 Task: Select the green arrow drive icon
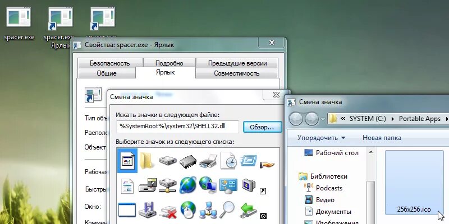pyautogui.click(x=248, y=210)
